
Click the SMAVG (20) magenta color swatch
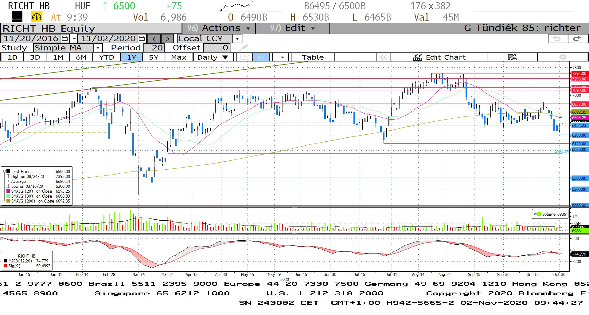(x=8, y=191)
